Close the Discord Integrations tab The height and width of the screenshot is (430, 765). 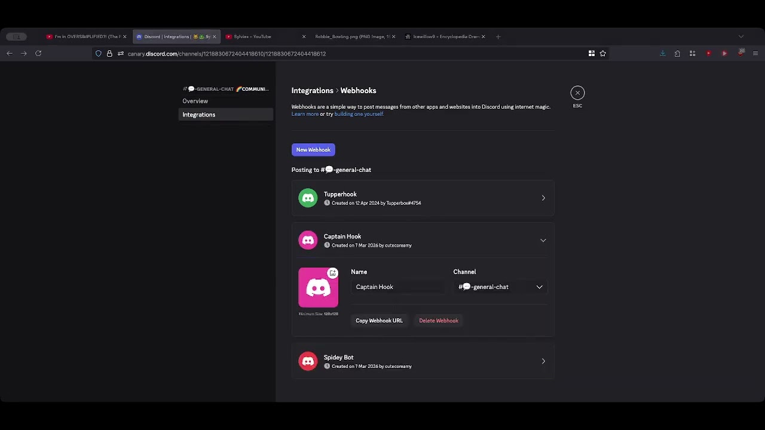pos(214,36)
